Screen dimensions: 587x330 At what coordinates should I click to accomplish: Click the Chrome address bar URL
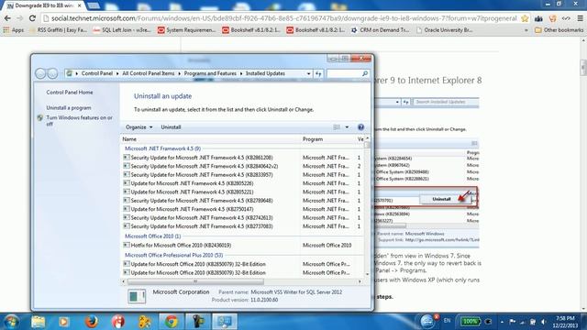click(x=283, y=18)
